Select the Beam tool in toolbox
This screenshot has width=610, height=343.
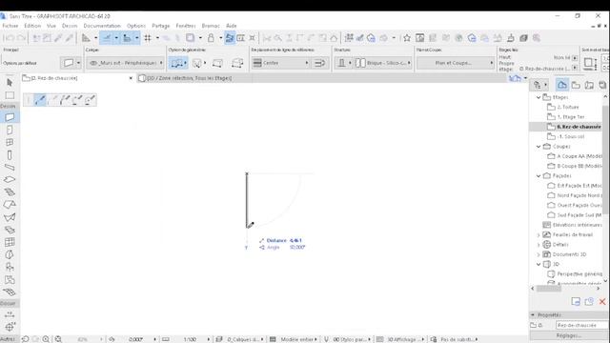tap(10, 168)
